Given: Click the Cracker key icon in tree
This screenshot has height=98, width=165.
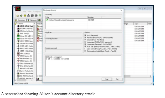Looking at the screenshot, I should 16,24.
